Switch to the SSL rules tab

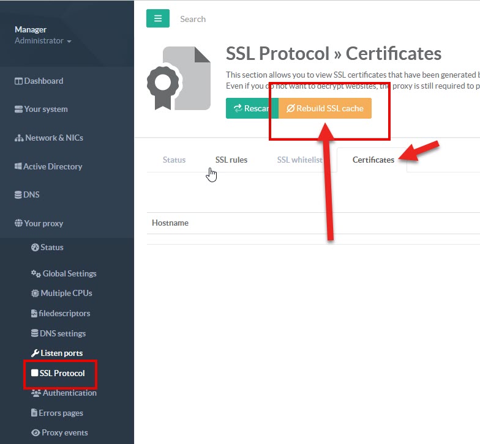231,160
